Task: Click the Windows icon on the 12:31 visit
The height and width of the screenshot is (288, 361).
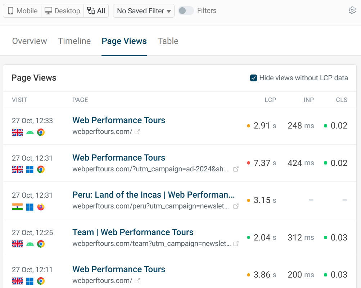Action: tap(29, 170)
